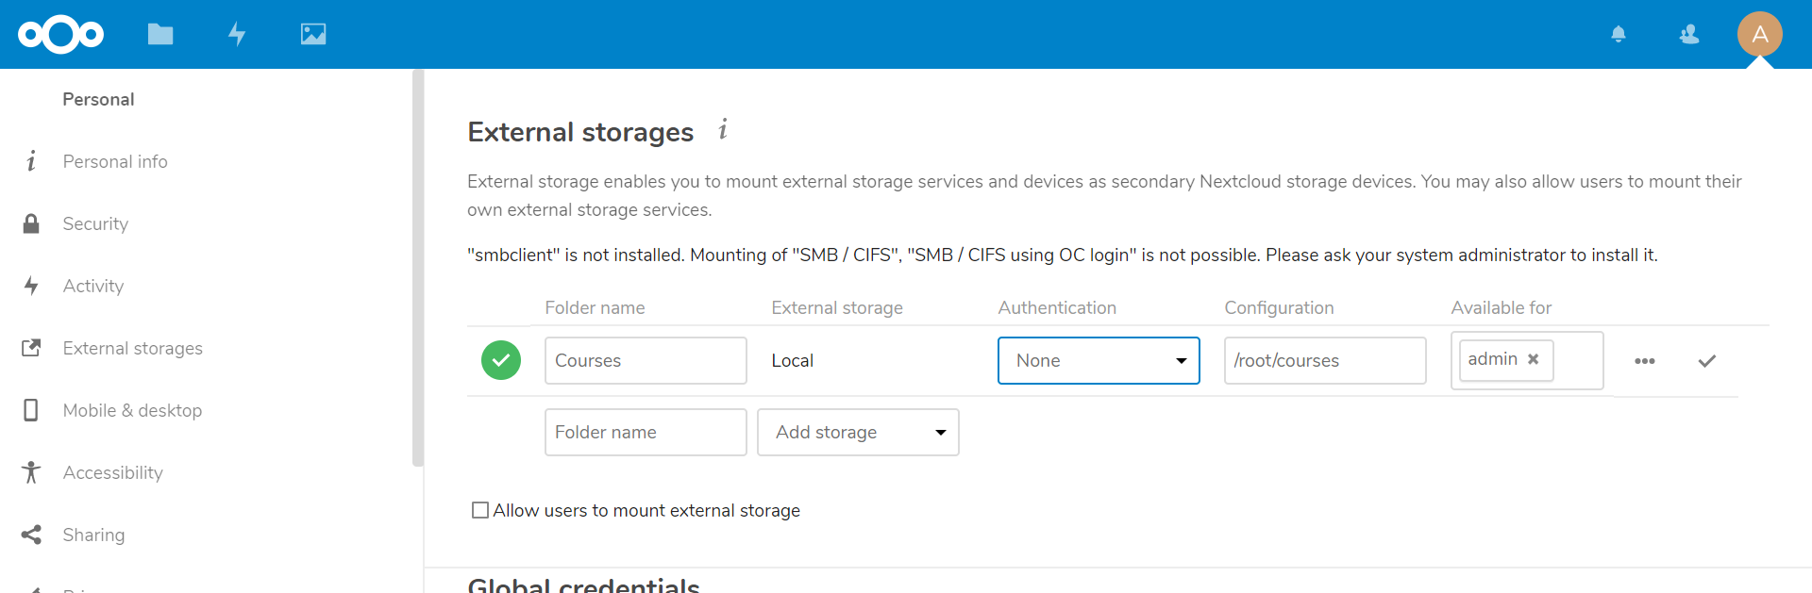Open the Contacts menu icon
The image size is (1812, 593).
click(x=1689, y=35)
